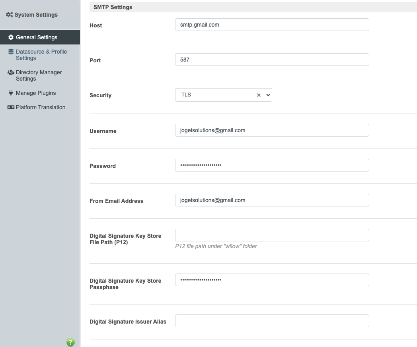This screenshot has width=417, height=347.
Task: Click the Platform Translation language icon
Action: tap(11, 107)
